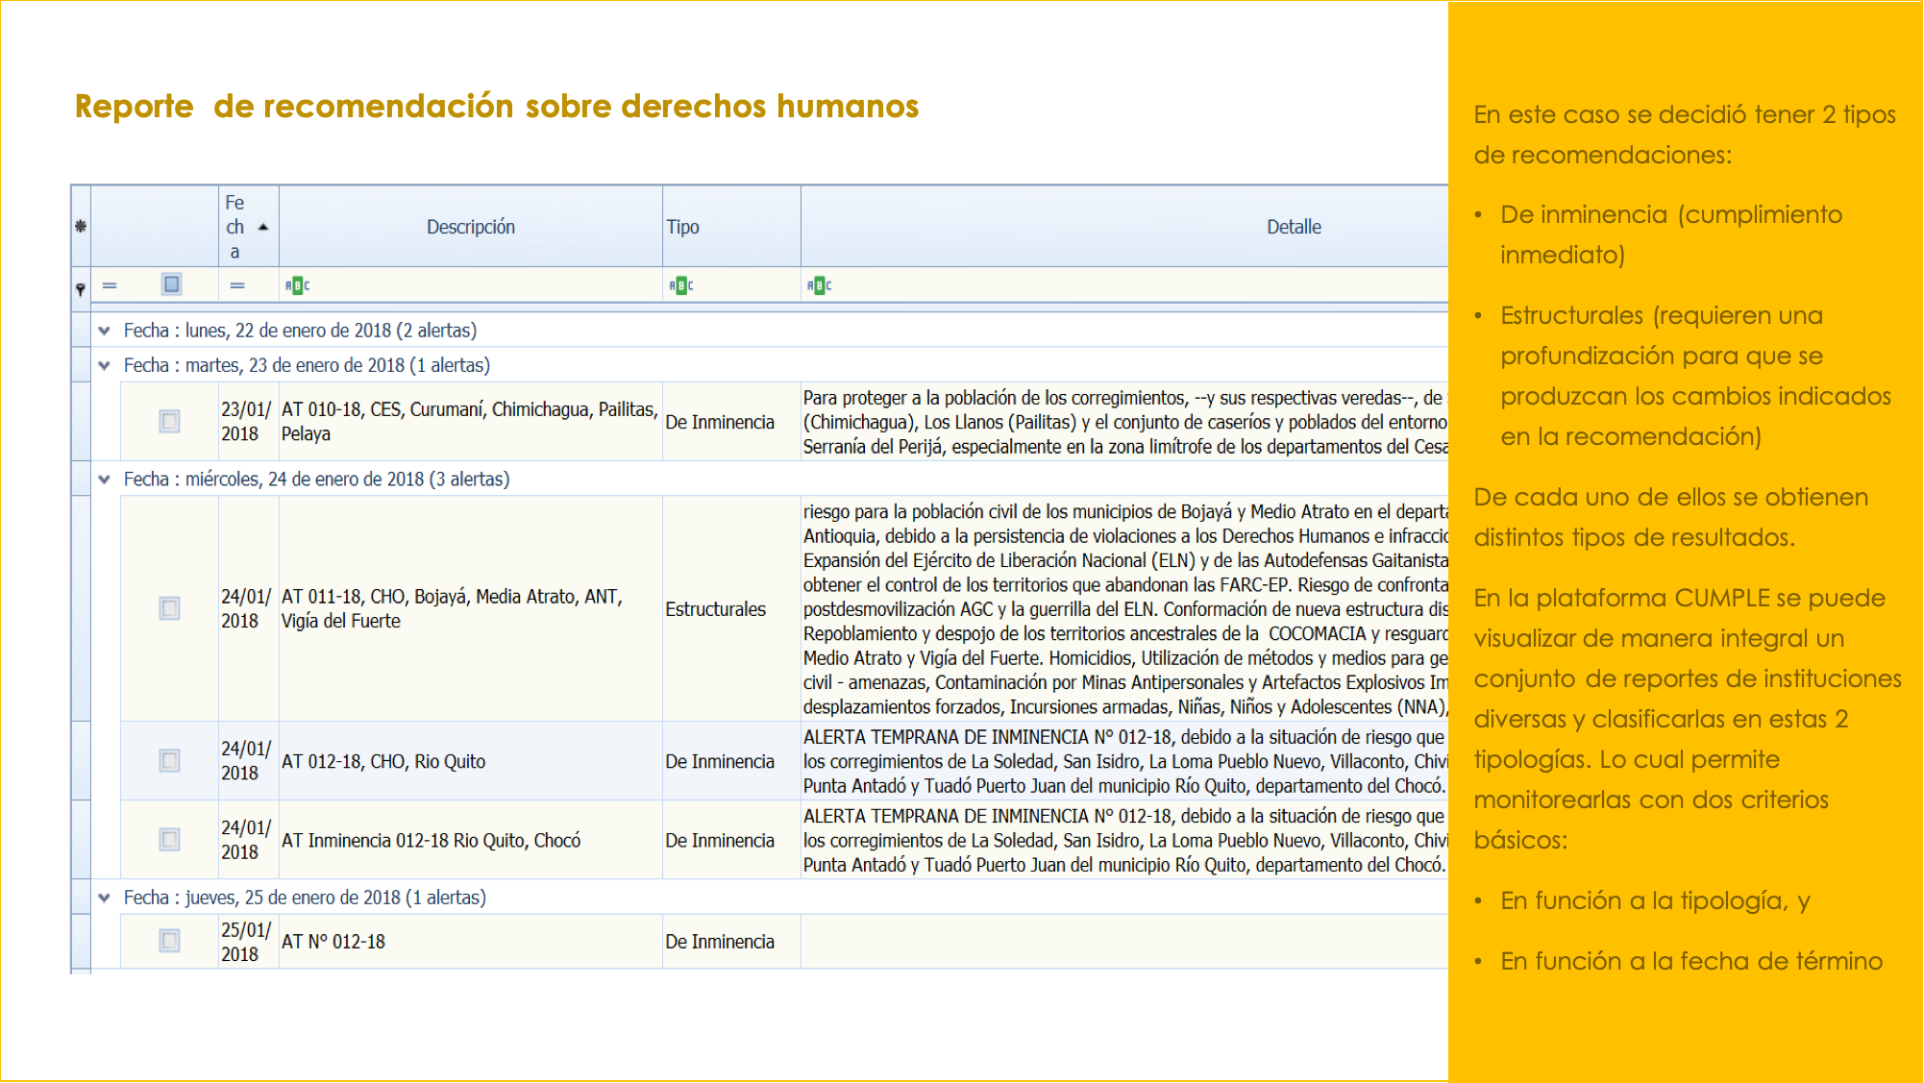
Task: Check the AT 011-18 Bojayá row checkbox
Action: [x=170, y=608]
